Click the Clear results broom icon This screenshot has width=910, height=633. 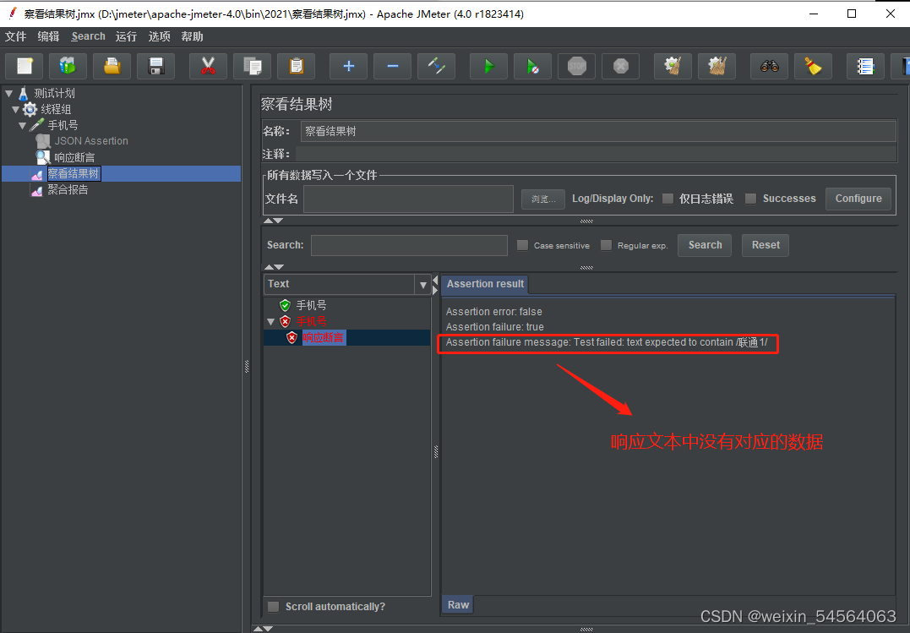click(x=673, y=66)
